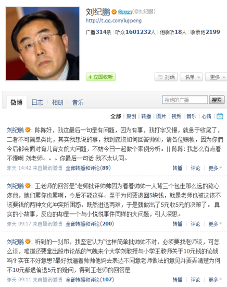This screenshot has height=287, width=227.
Task: Click the LV4 level badge icon
Action: [x=125, y=12]
